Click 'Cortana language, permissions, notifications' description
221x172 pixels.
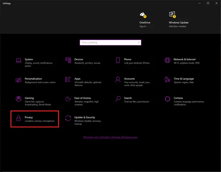[189, 103]
